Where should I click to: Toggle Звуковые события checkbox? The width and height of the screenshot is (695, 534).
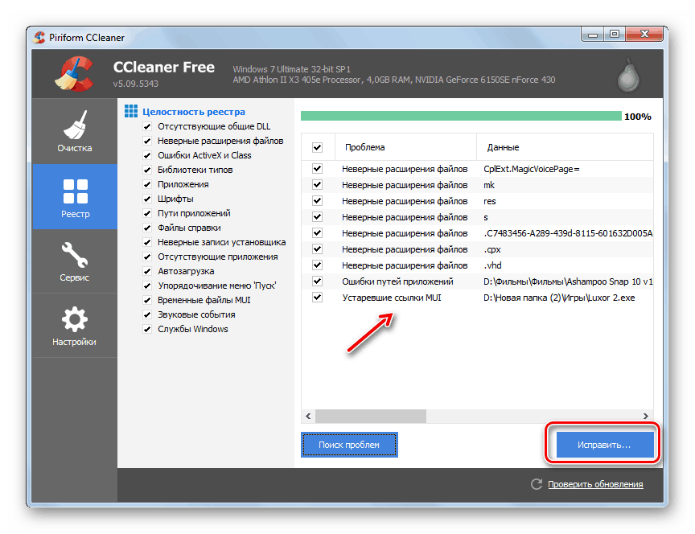coord(147,314)
